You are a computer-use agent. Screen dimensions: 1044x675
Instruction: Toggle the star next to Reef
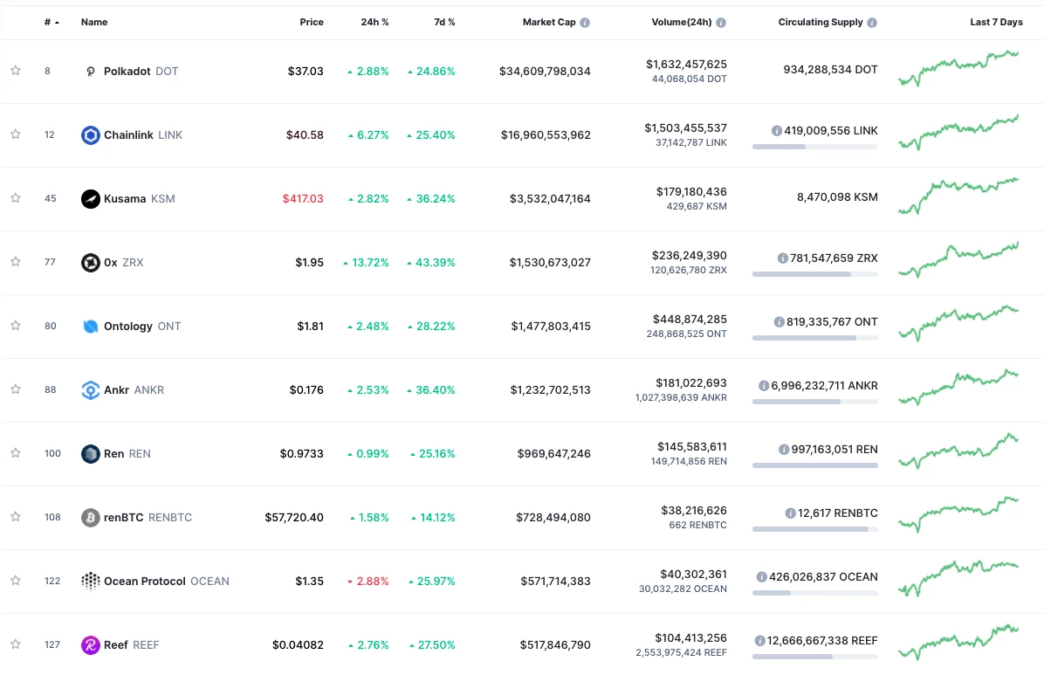click(16, 644)
